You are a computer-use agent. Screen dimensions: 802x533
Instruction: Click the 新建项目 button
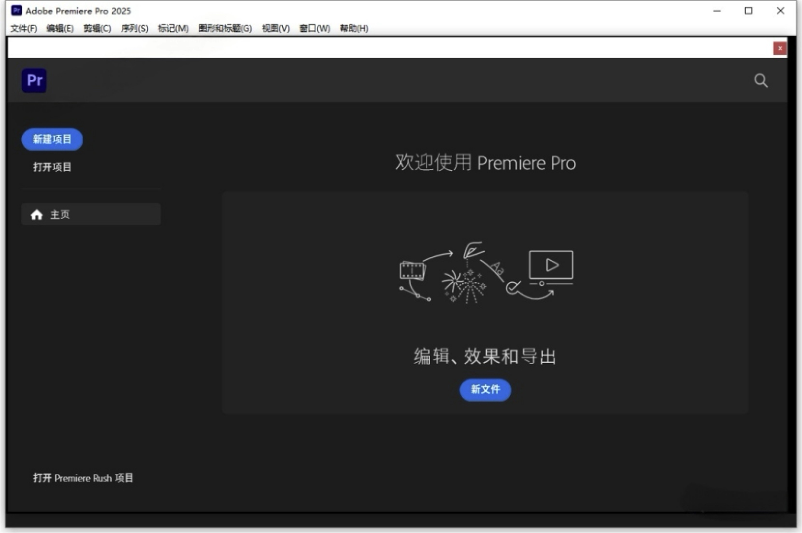(x=52, y=140)
